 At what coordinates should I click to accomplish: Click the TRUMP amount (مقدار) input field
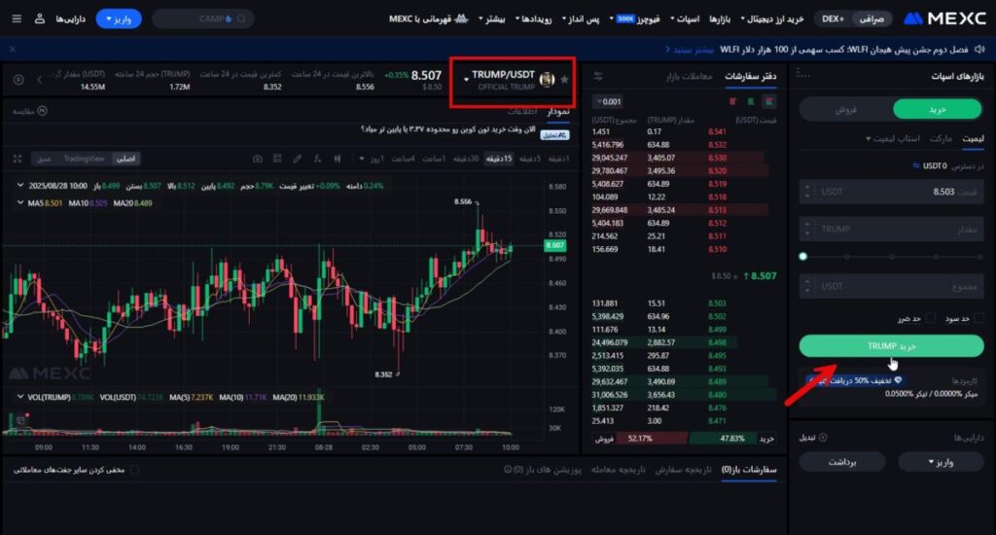[x=891, y=229]
